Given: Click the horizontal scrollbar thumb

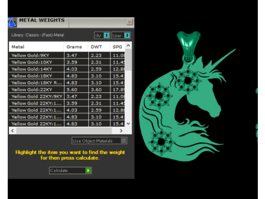Looking at the screenshot, I should 64,130.
